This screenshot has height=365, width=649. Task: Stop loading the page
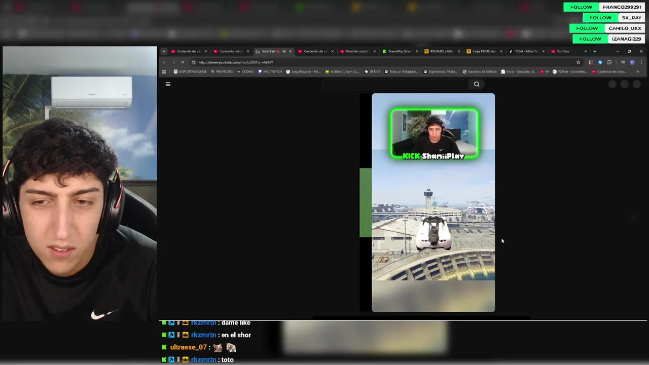click(x=183, y=62)
